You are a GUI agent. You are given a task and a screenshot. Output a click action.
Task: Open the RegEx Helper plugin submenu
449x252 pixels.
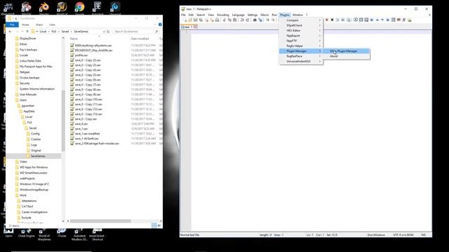pos(301,46)
